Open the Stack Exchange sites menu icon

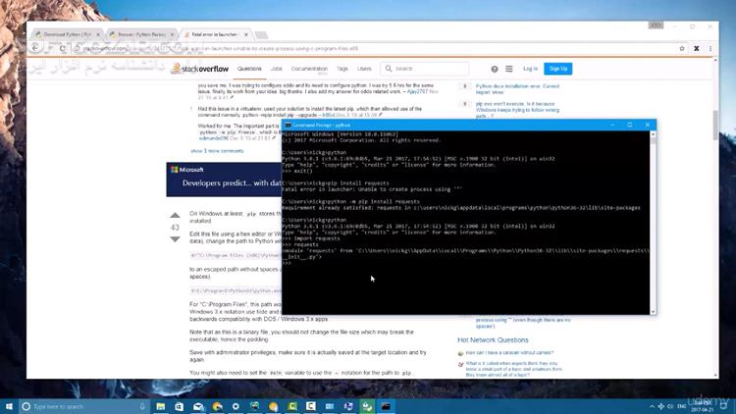tap(508, 69)
